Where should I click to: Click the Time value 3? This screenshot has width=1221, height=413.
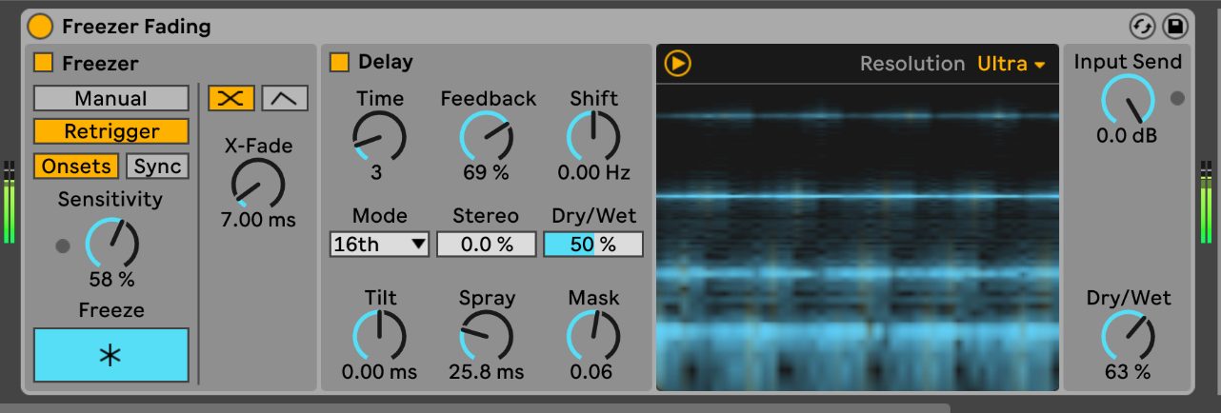coord(377,173)
